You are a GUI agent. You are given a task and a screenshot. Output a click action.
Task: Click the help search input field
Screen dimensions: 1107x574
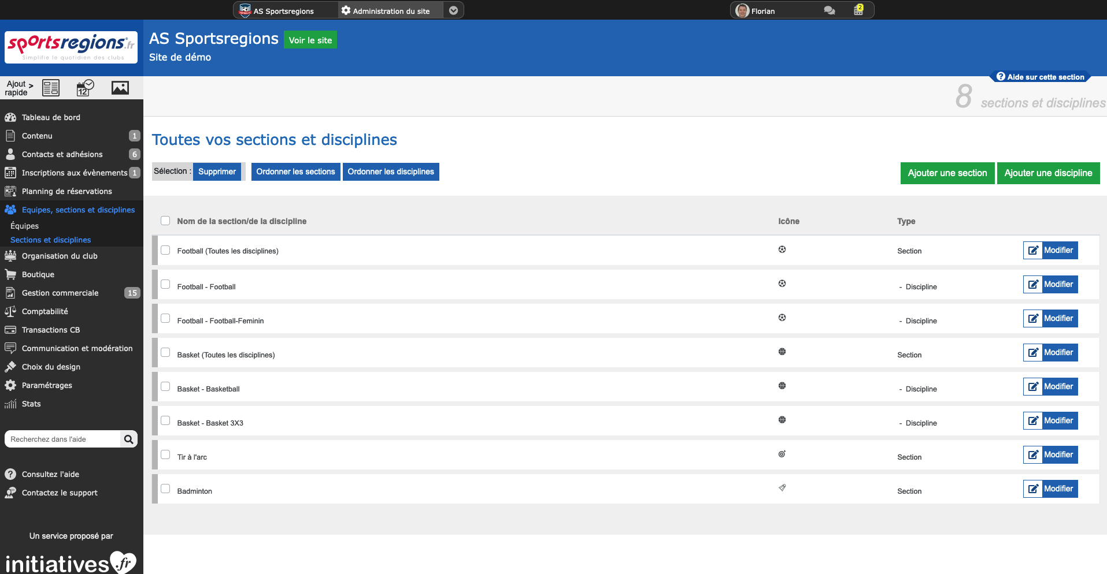pyautogui.click(x=62, y=439)
